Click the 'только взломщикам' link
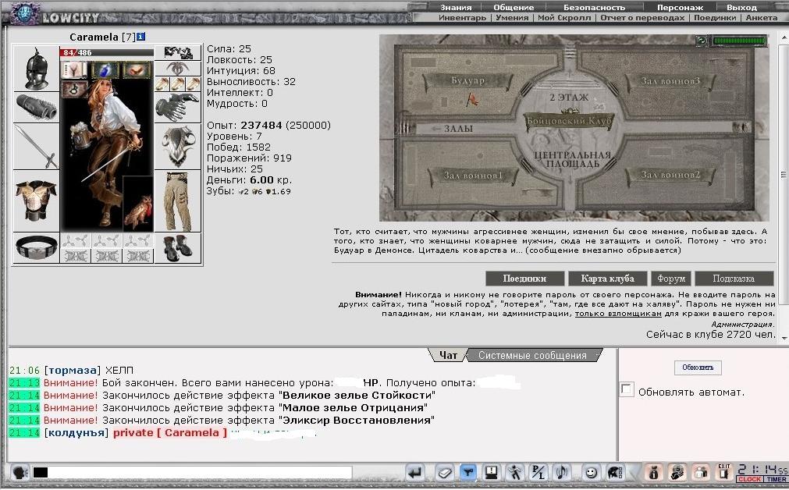The width and height of the screenshot is (789, 490). [x=618, y=314]
